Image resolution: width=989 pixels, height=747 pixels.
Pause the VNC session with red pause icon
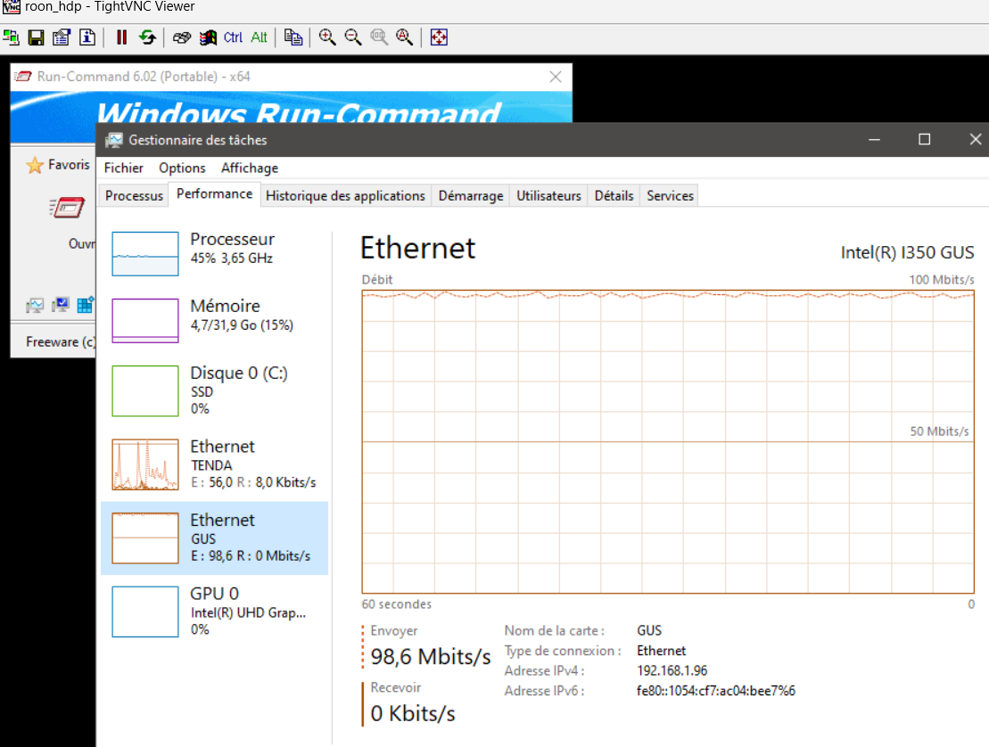click(x=121, y=37)
